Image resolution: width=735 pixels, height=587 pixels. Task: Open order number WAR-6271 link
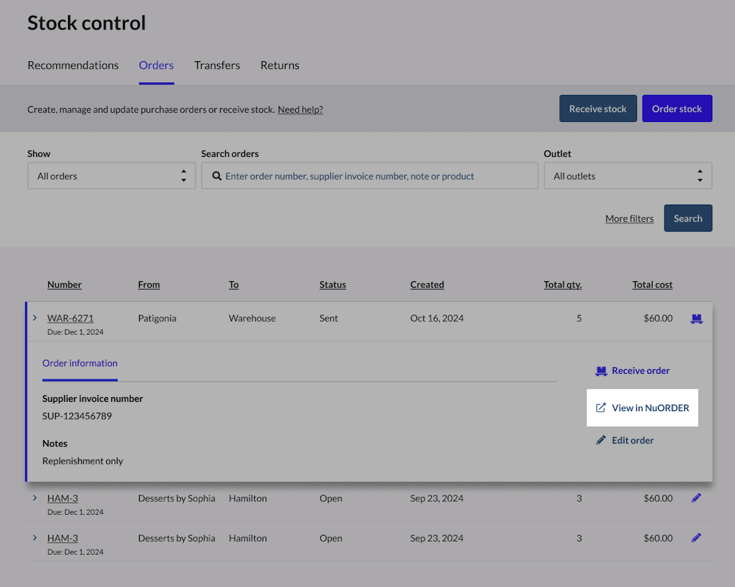click(x=70, y=319)
